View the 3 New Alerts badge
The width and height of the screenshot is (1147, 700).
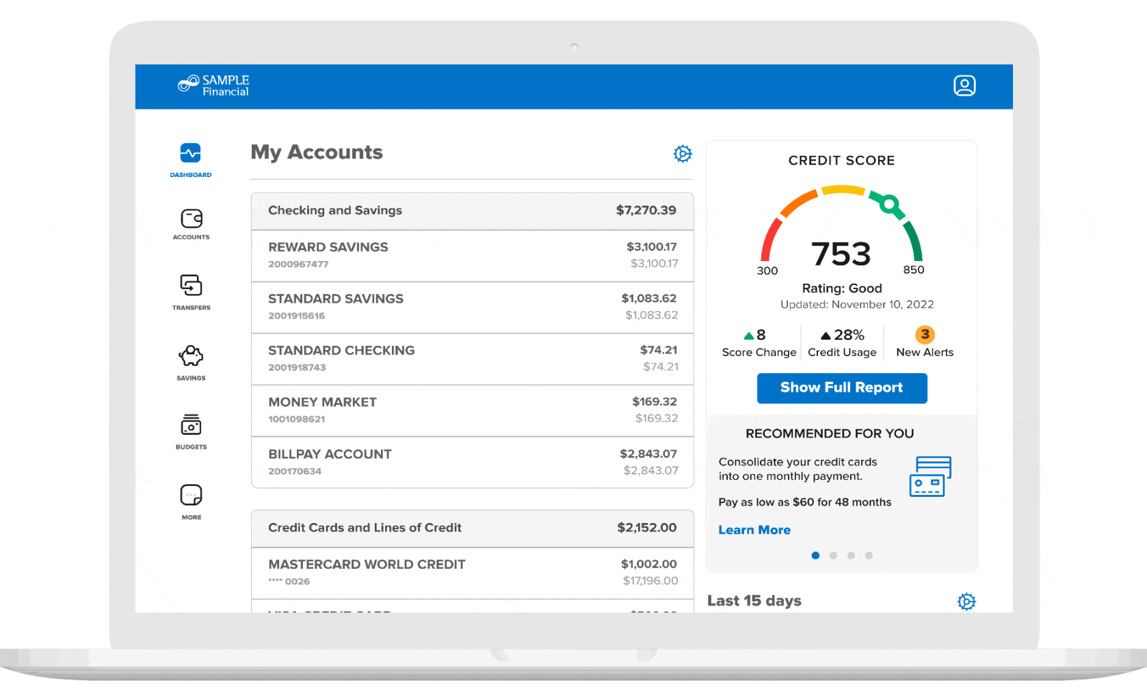[925, 335]
